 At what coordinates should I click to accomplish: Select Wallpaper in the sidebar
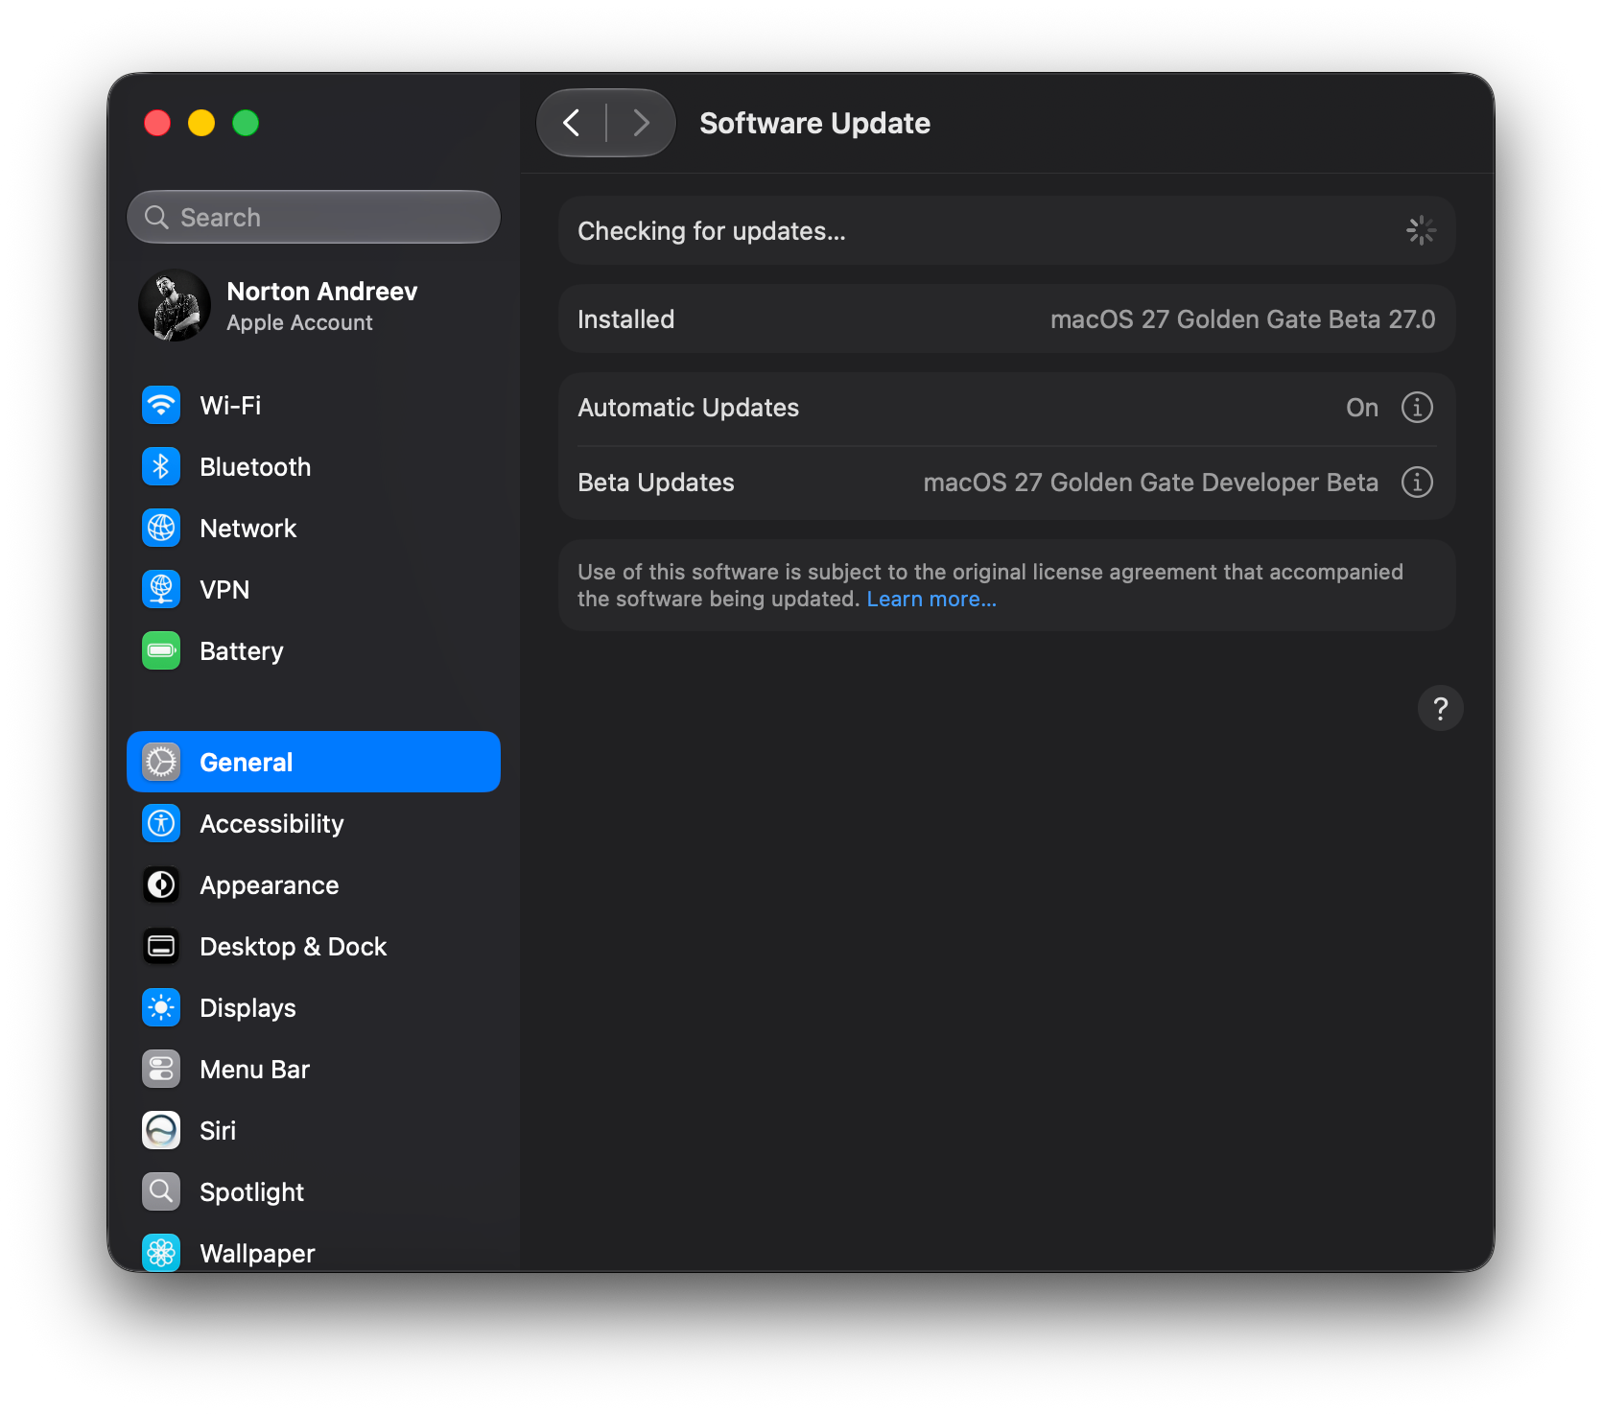(314, 1250)
